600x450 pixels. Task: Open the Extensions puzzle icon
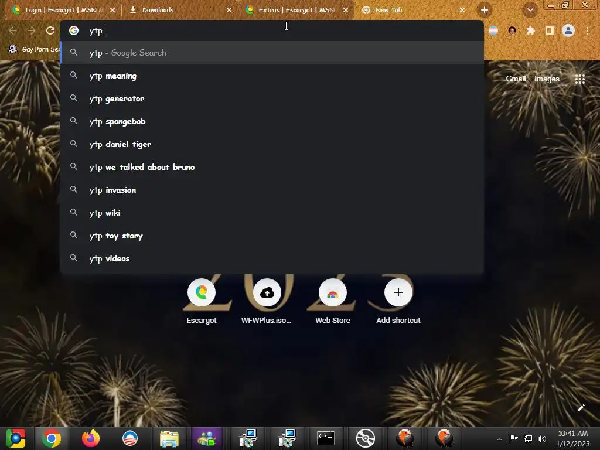530,30
